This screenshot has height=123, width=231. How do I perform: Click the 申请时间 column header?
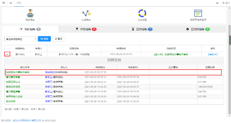coord(121,48)
